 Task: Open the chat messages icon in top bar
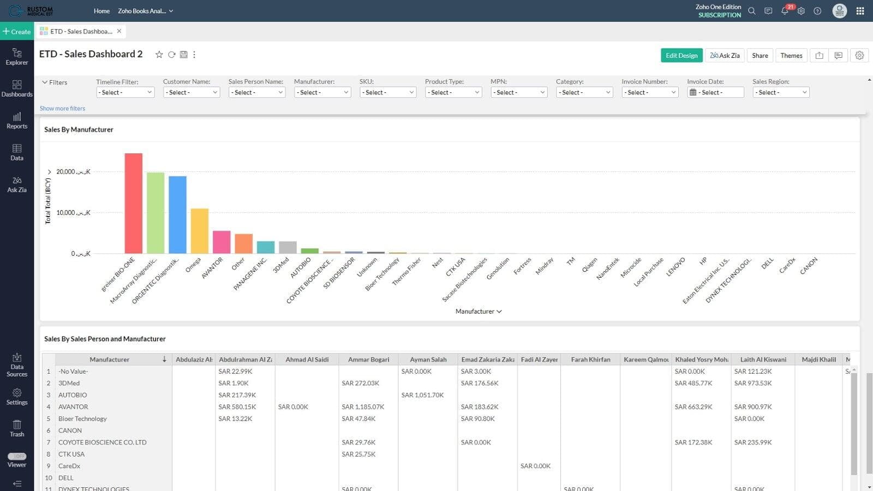coord(768,11)
